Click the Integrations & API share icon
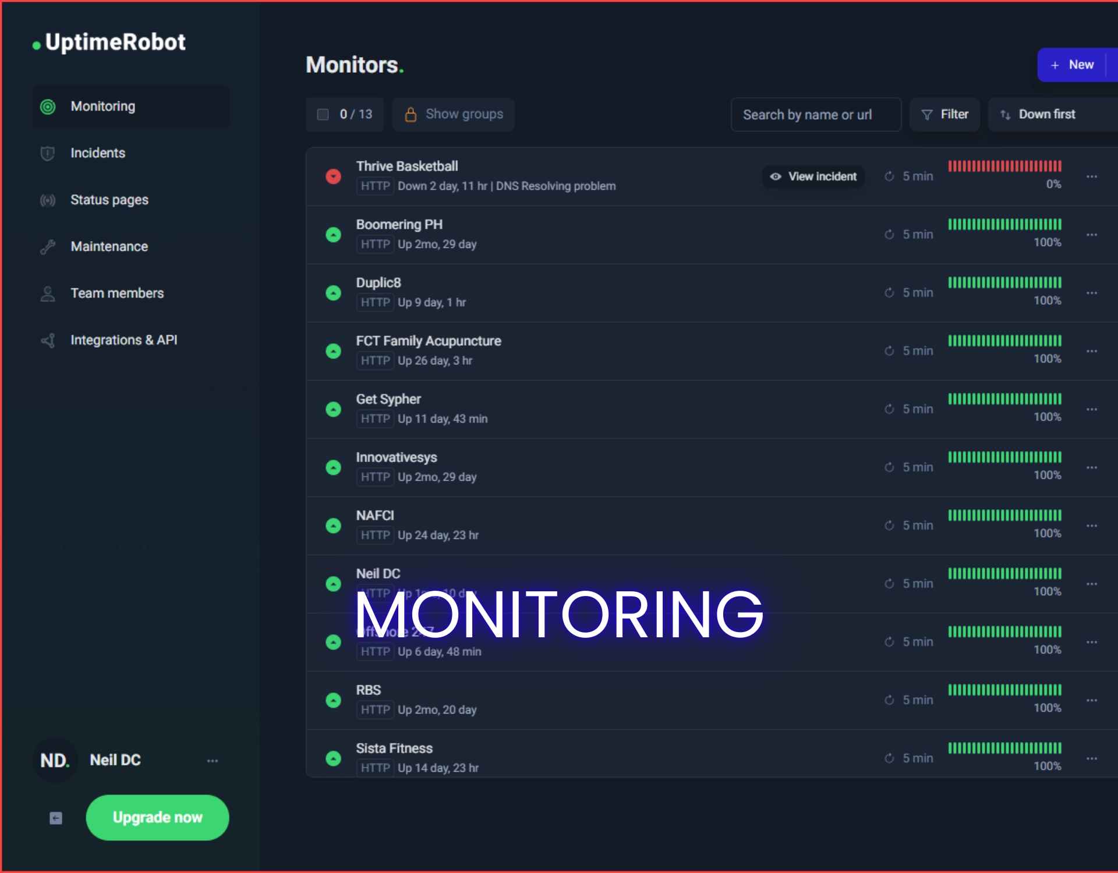1118x873 pixels. [x=48, y=340]
